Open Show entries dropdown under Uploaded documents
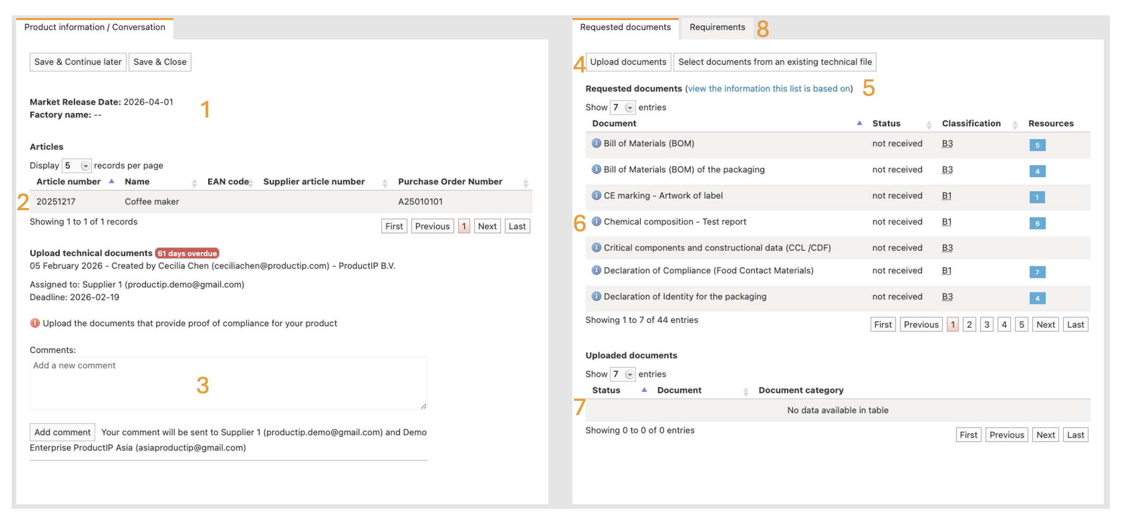Image resolution: width=1130 pixels, height=521 pixels. pyautogui.click(x=622, y=374)
